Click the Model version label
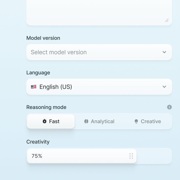This screenshot has height=180, width=180. pos(43,38)
